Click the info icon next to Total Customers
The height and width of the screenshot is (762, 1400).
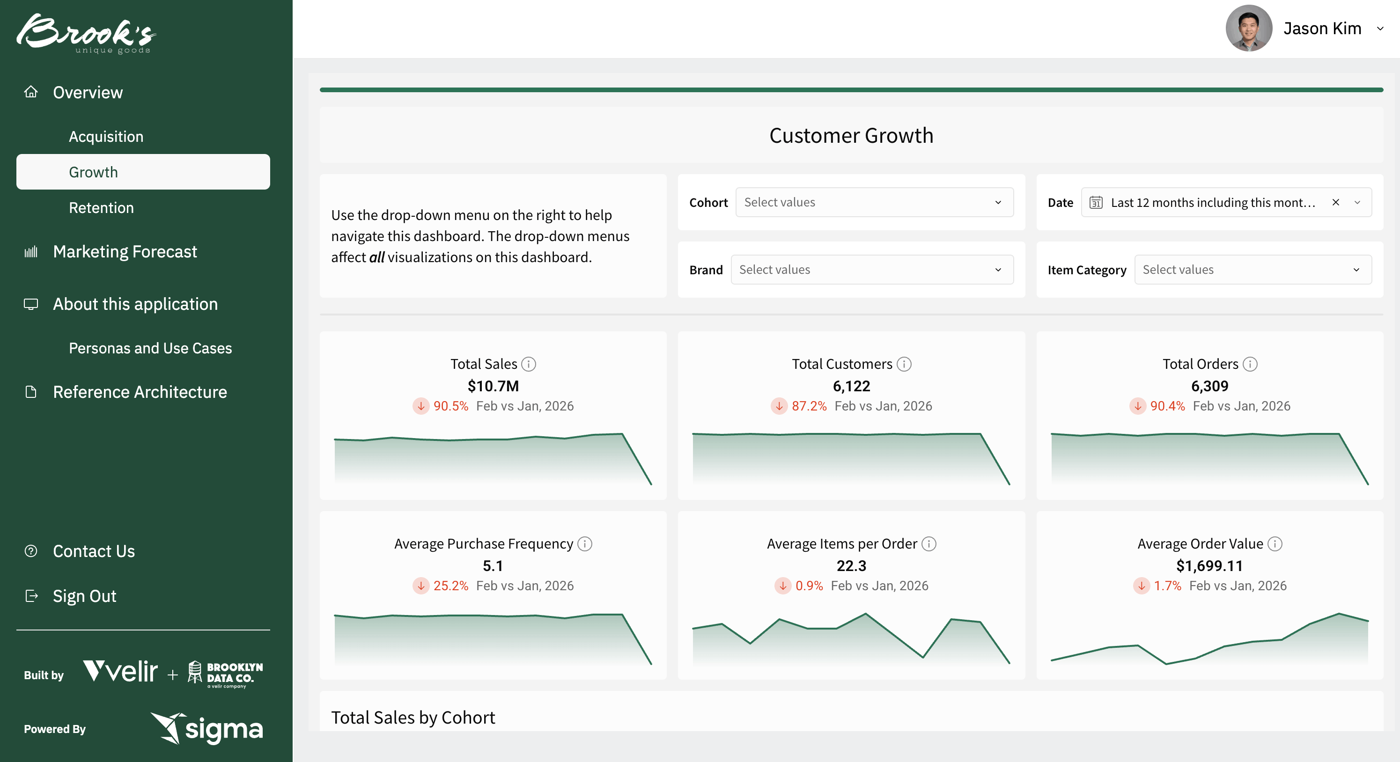pyautogui.click(x=904, y=364)
